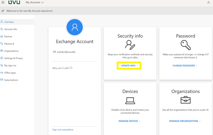Click the Password card heading
This screenshot has height=135, width=213.
point(186,36)
